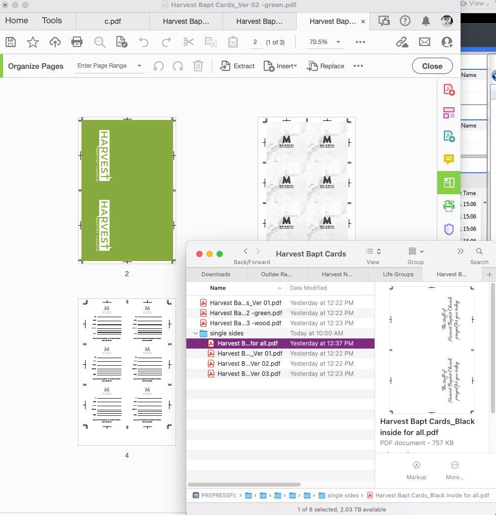
Task: Go to the Acrobat Home tab
Action: point(17,20)
